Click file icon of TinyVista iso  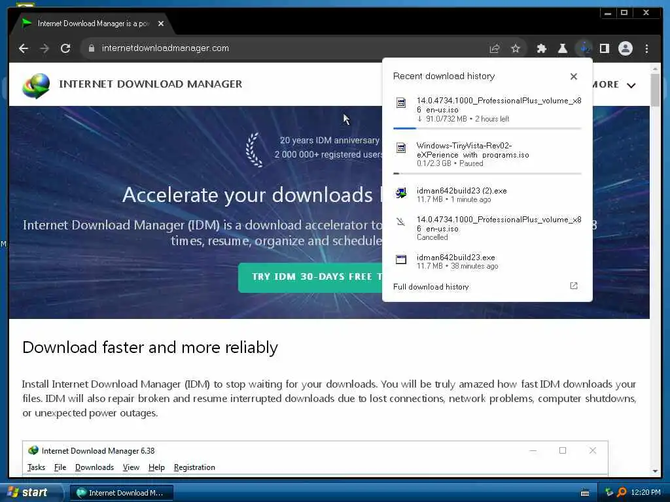point(401,148)
